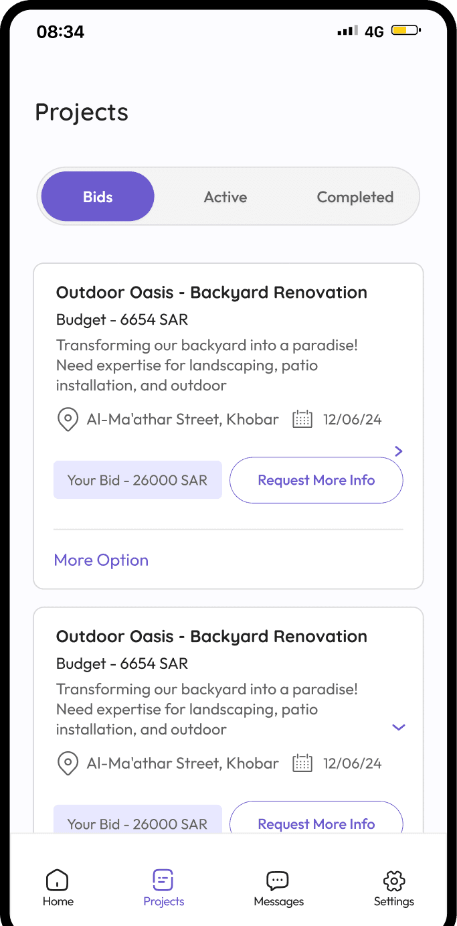457x926 pixels.
Task: Open the Messages chat bubble icon
Action: coord(278,880)
